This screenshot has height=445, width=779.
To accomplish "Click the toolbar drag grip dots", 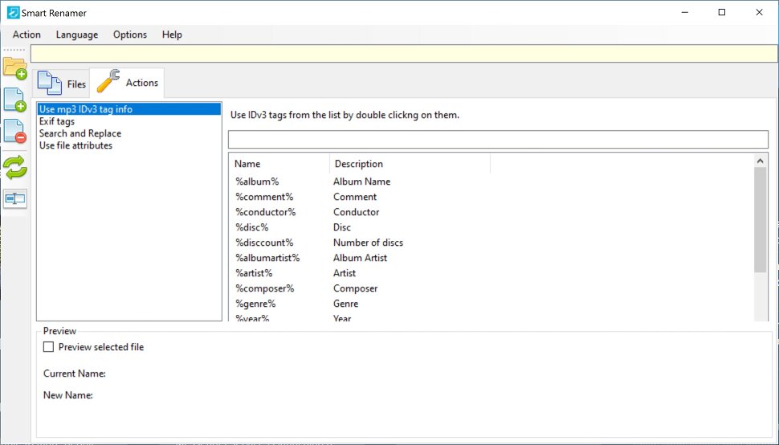I will pyautogui.click(x=14, y=50).
